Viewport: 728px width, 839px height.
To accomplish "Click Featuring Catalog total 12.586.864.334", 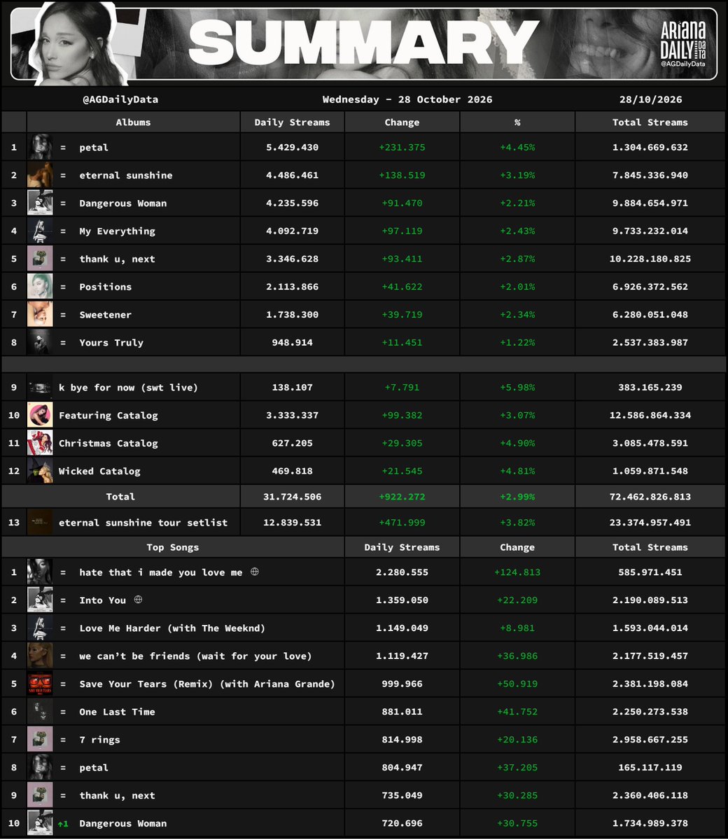I will click(x=650, y=415).
